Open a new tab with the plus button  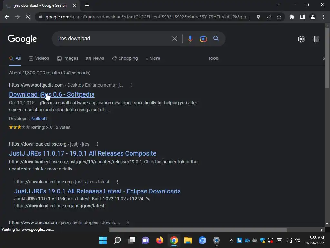(x=87, y=5)
